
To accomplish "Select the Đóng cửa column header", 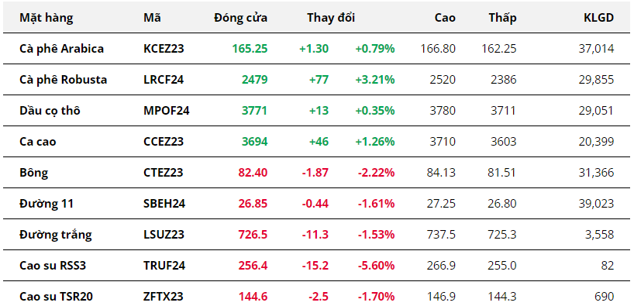I will point(240,18).
